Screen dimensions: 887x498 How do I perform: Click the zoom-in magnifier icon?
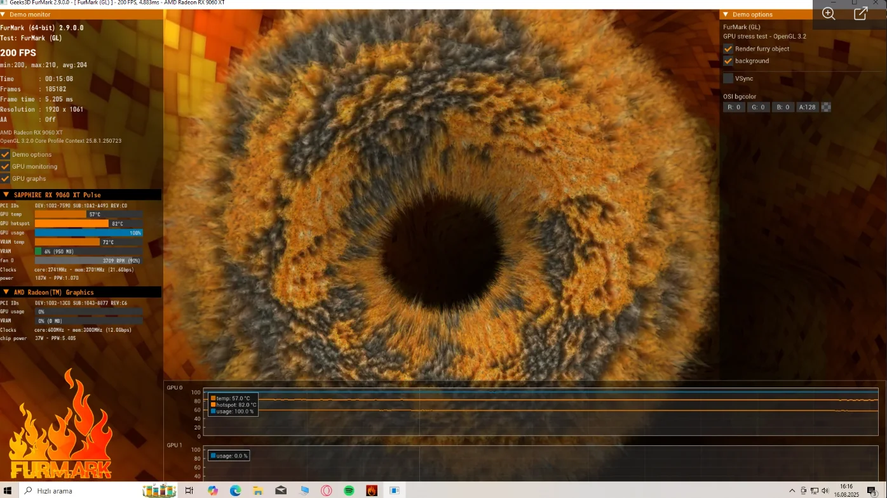[829, 14]
